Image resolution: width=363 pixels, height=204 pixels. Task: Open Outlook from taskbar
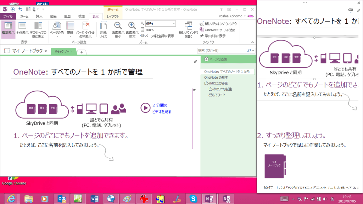61,199
